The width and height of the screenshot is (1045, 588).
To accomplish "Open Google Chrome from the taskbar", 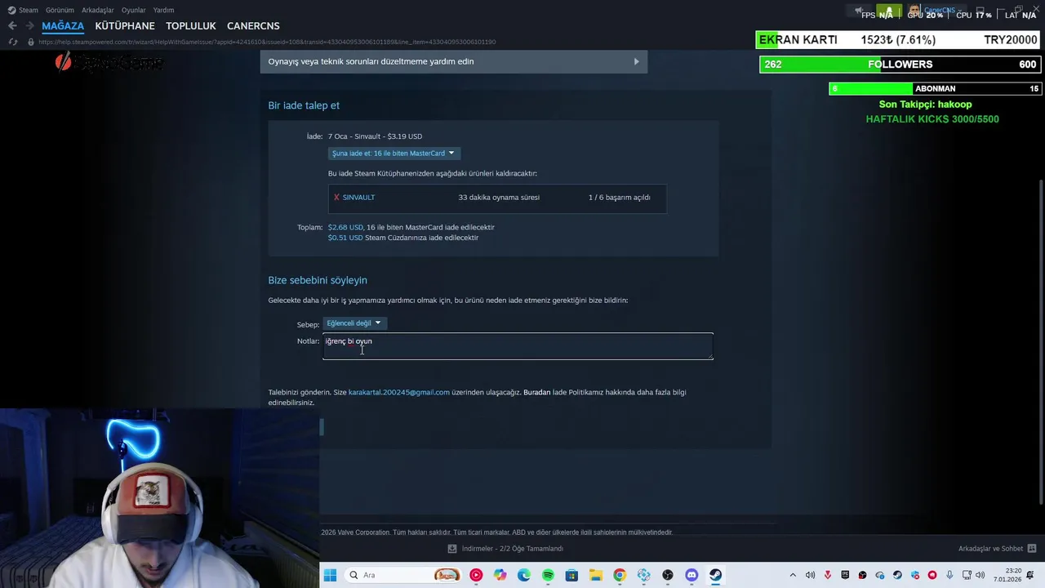I will click(620, 575).
